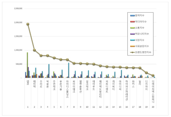The image size is (171, 117).
Task: Select the line marker above rank 19 디지아이
Action: coord(146,72)
